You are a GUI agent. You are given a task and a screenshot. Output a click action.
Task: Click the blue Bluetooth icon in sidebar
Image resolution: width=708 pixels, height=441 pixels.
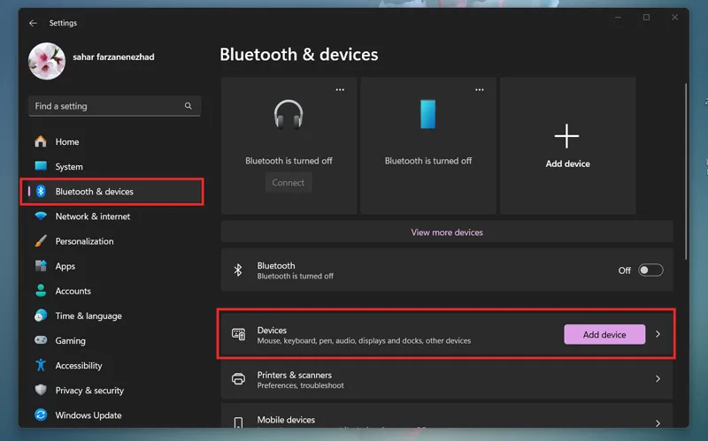tap(41, 191)
